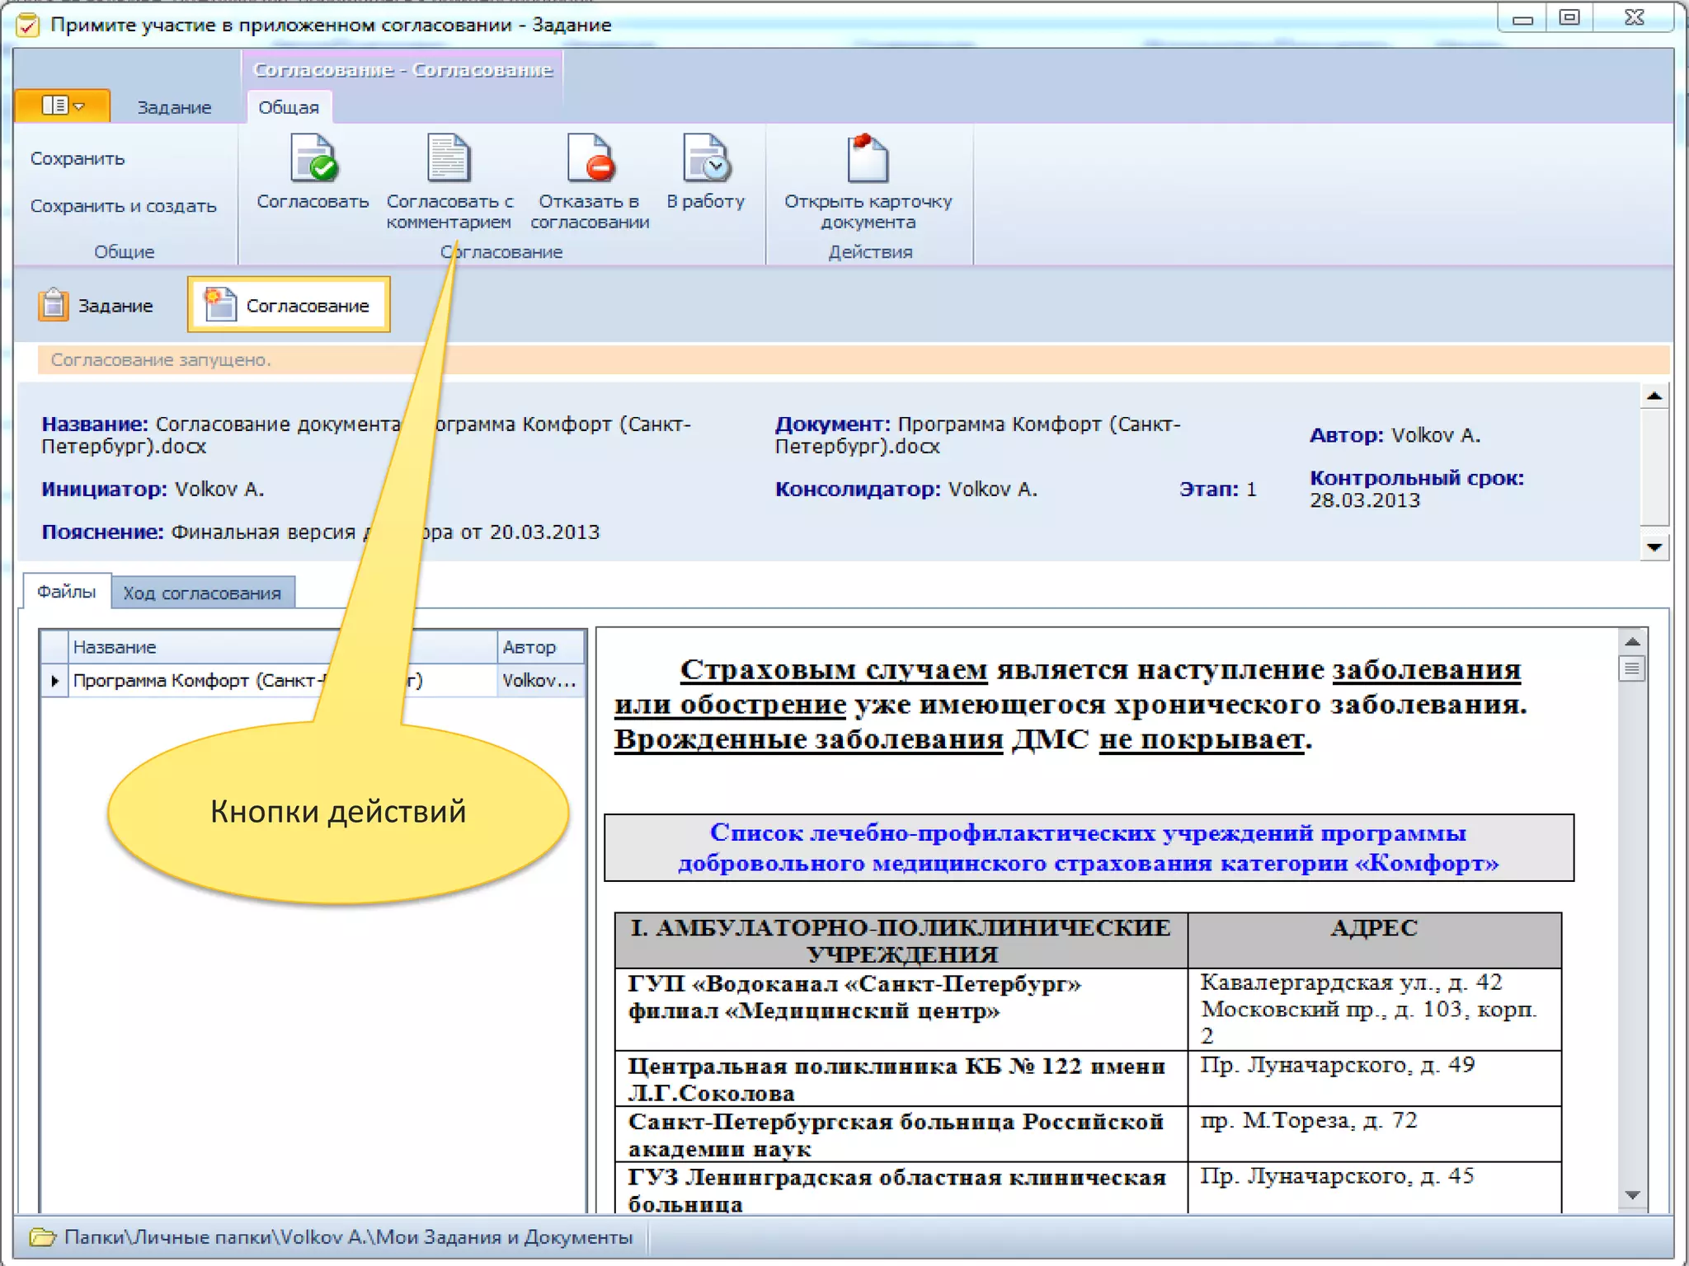Select the Файлы tab
The image size is (1689, 1266).
click(x=66, y=592)
